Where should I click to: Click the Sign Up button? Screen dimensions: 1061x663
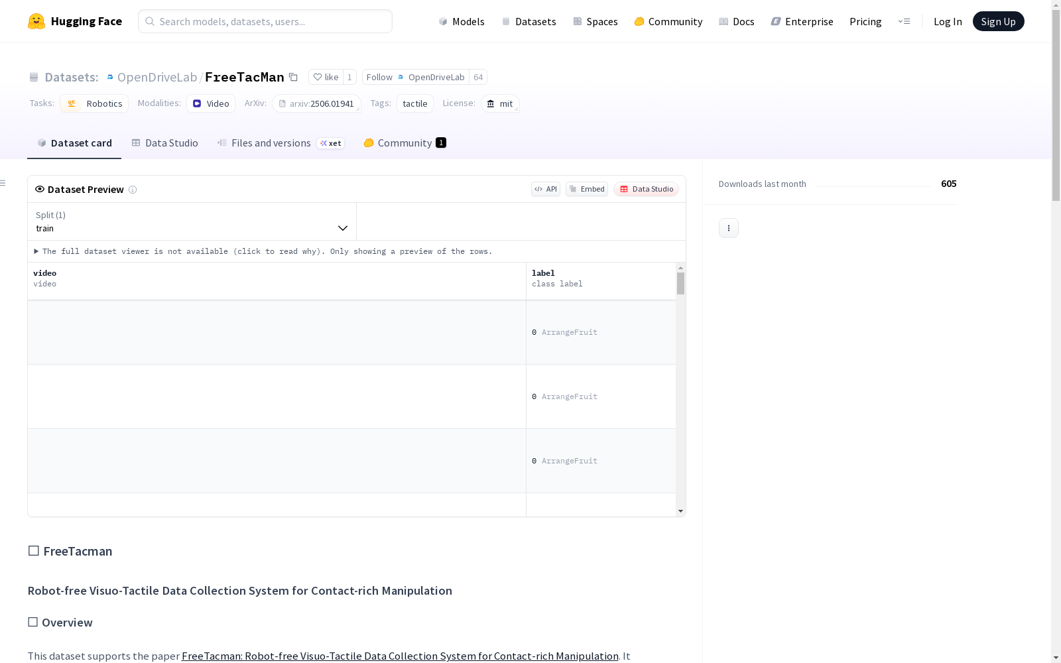coord(998,21)
